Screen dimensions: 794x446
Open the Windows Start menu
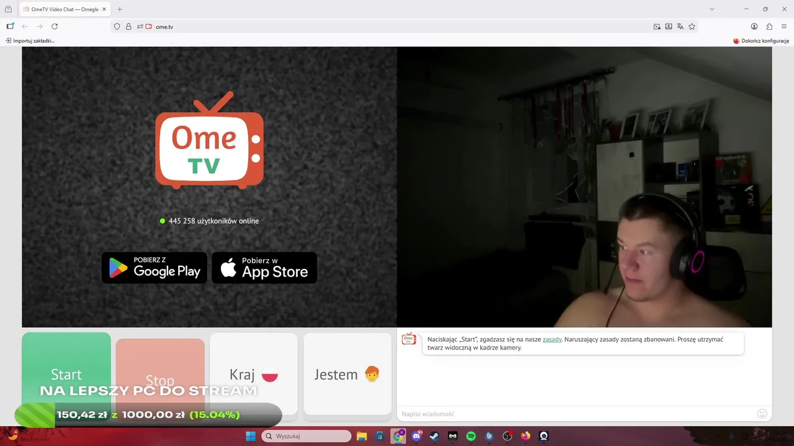point(251,436)
